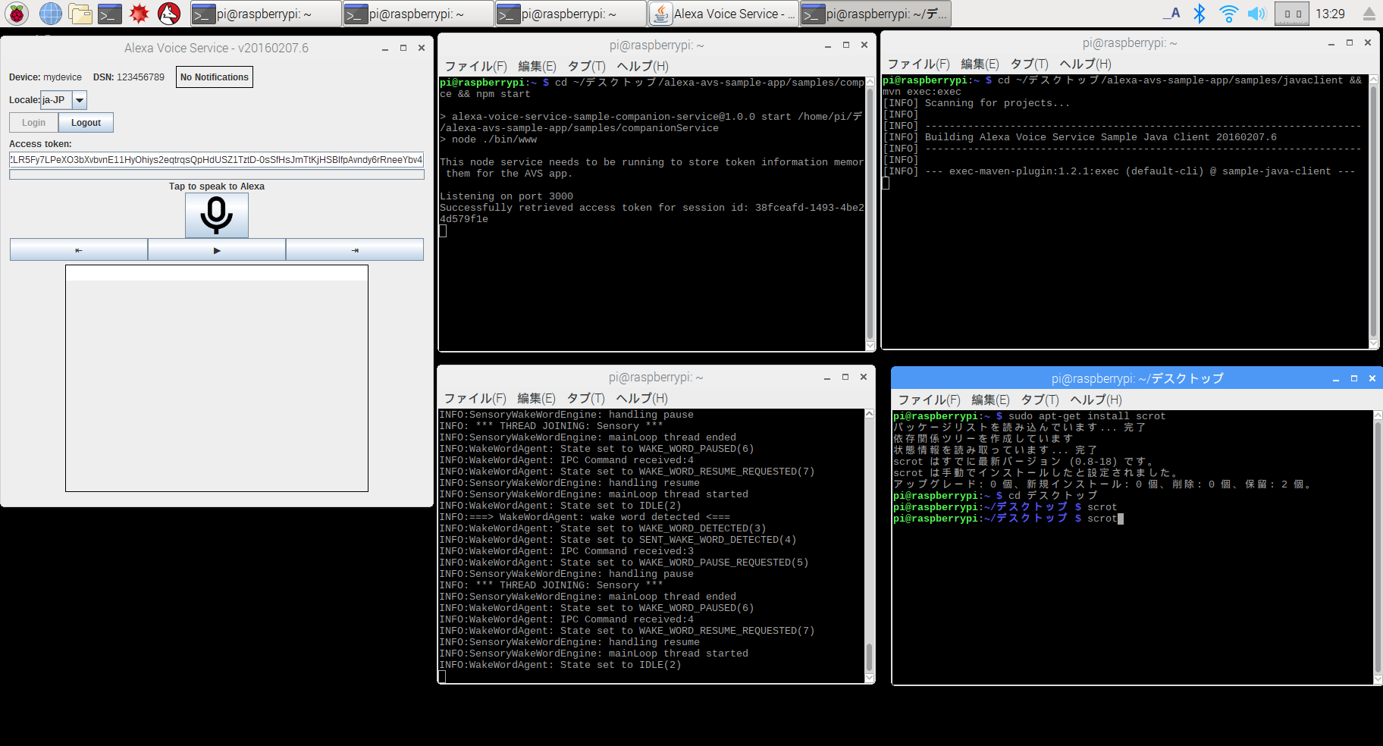Viewport: 1383px width, 746px height.
Task: Click the Logout button
Action: pos(86,123)
